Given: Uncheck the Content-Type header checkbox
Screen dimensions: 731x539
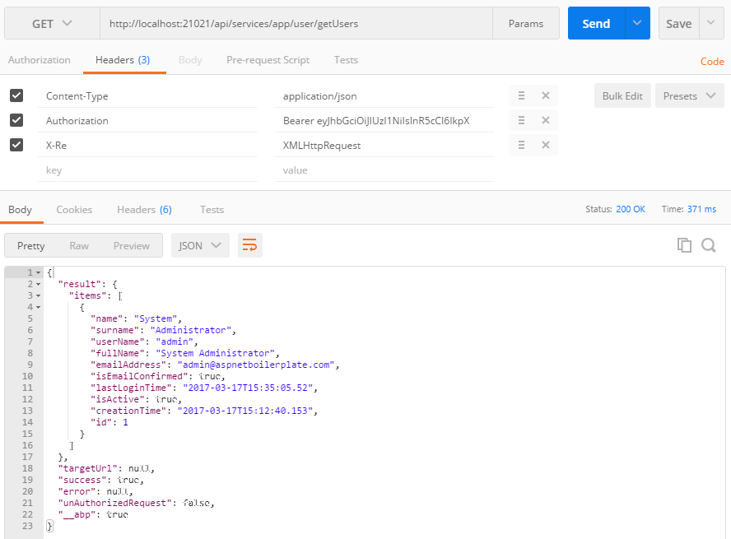Looking at the screenshot, I should pos(16,95).
